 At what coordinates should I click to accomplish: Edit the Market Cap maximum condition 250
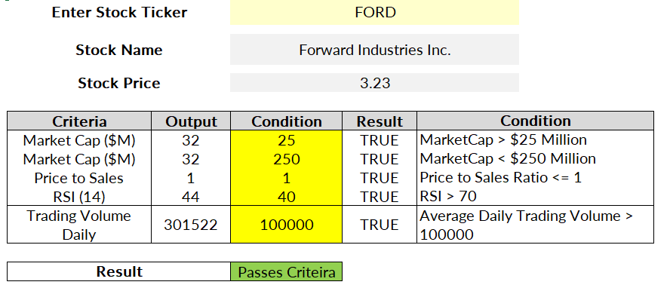(x=286, y=159)
